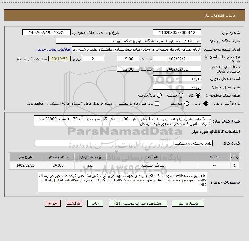Click the validity time field 12:00
Screen dimensions: 249x241
coord(128,69)
